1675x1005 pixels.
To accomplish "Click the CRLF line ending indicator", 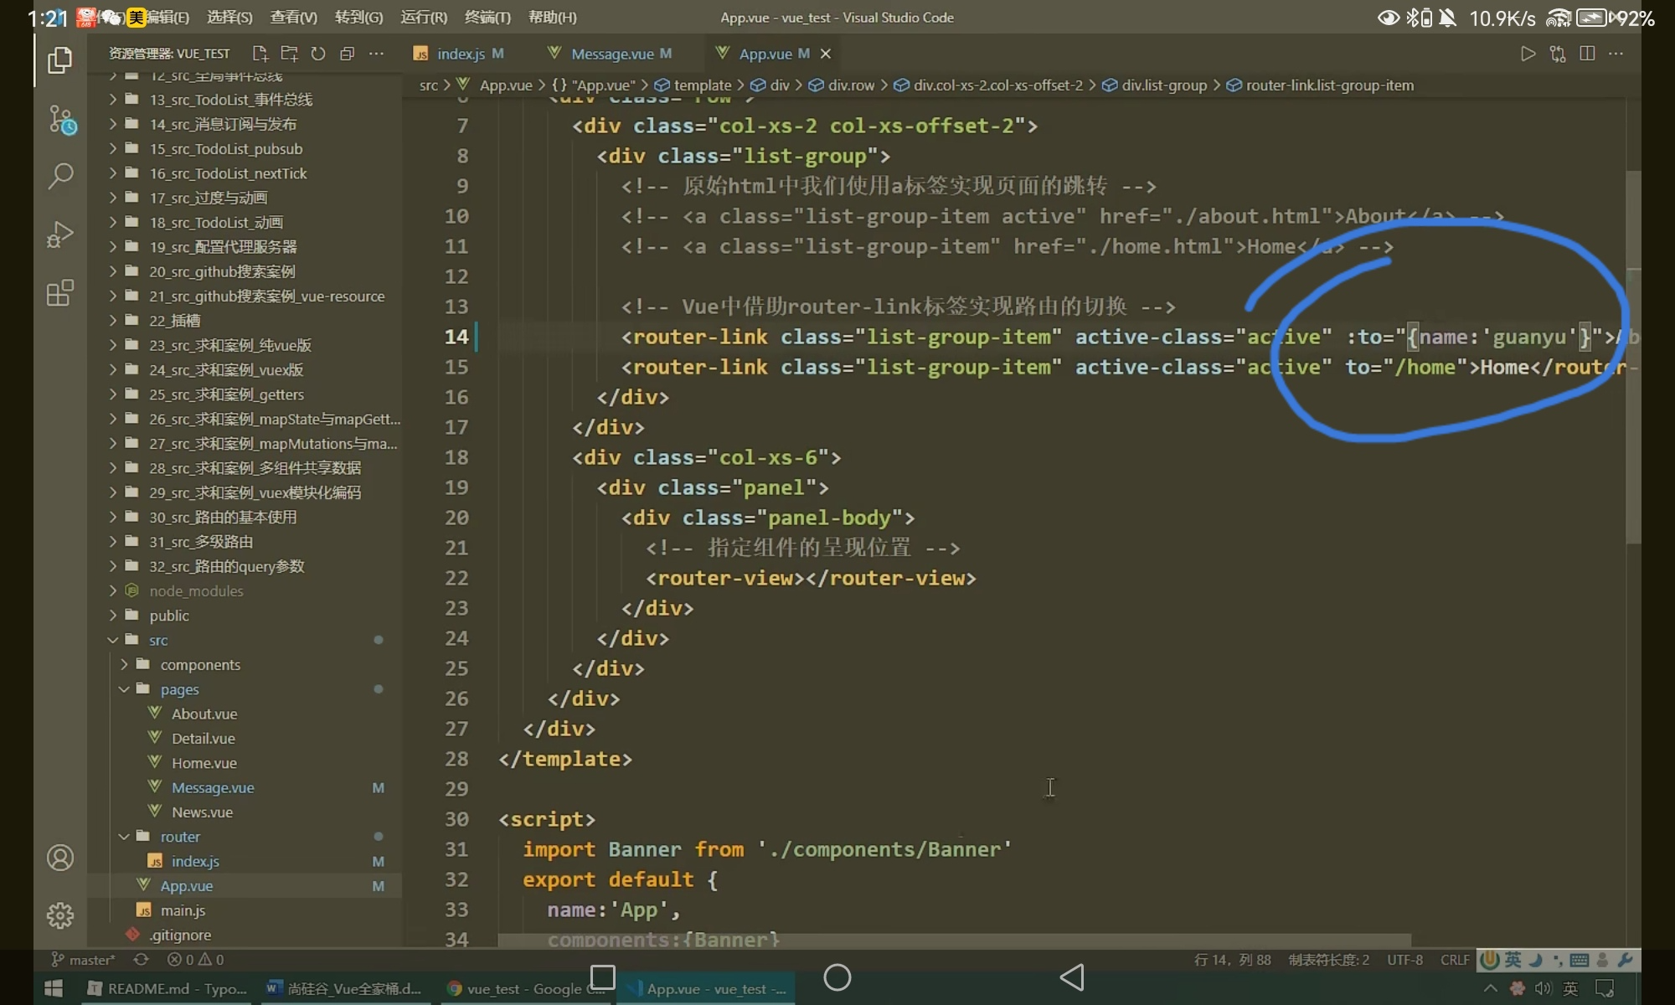I will tap(1455, 960).
